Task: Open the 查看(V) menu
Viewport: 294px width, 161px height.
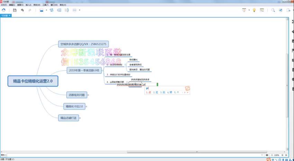Action: [20, 5]
